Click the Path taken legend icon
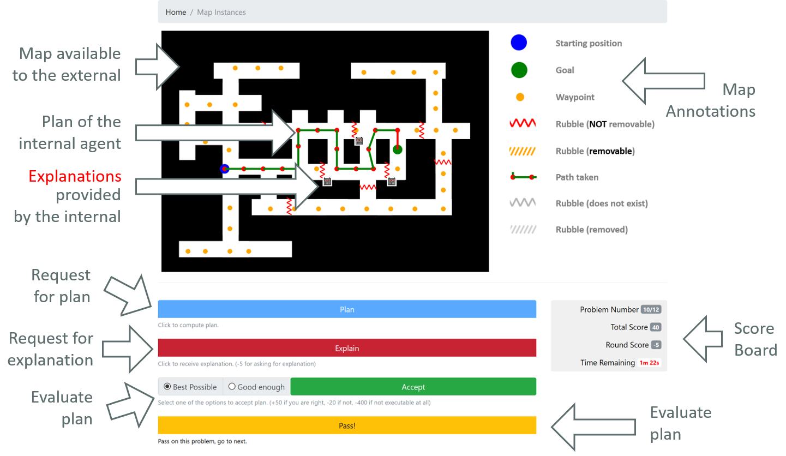The image size is (786, 456). click(524, 177)
